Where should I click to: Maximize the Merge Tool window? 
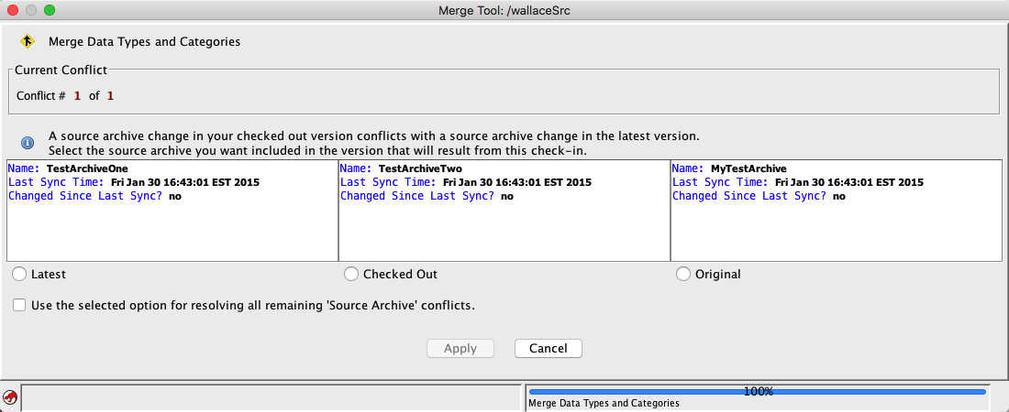[x=50, y=10]
